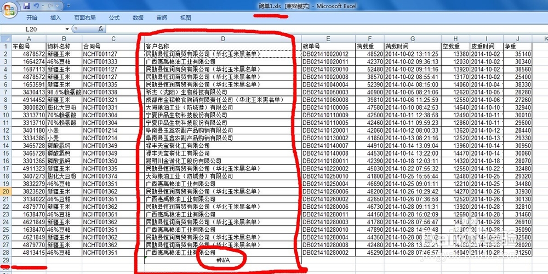The height and width of the screenshot is (274, 548).
Task: Select column D by its header
Action: coord(223,39)
